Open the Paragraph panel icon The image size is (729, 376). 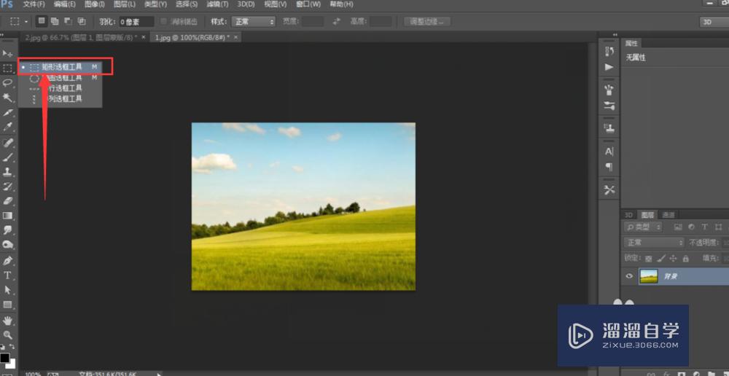point(609,167)
